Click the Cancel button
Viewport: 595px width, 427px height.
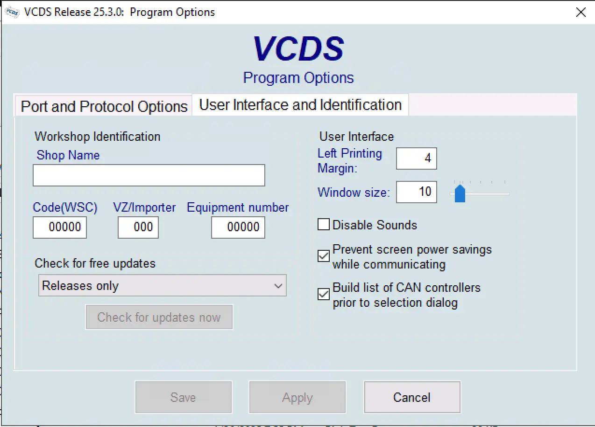click(412, 397)
